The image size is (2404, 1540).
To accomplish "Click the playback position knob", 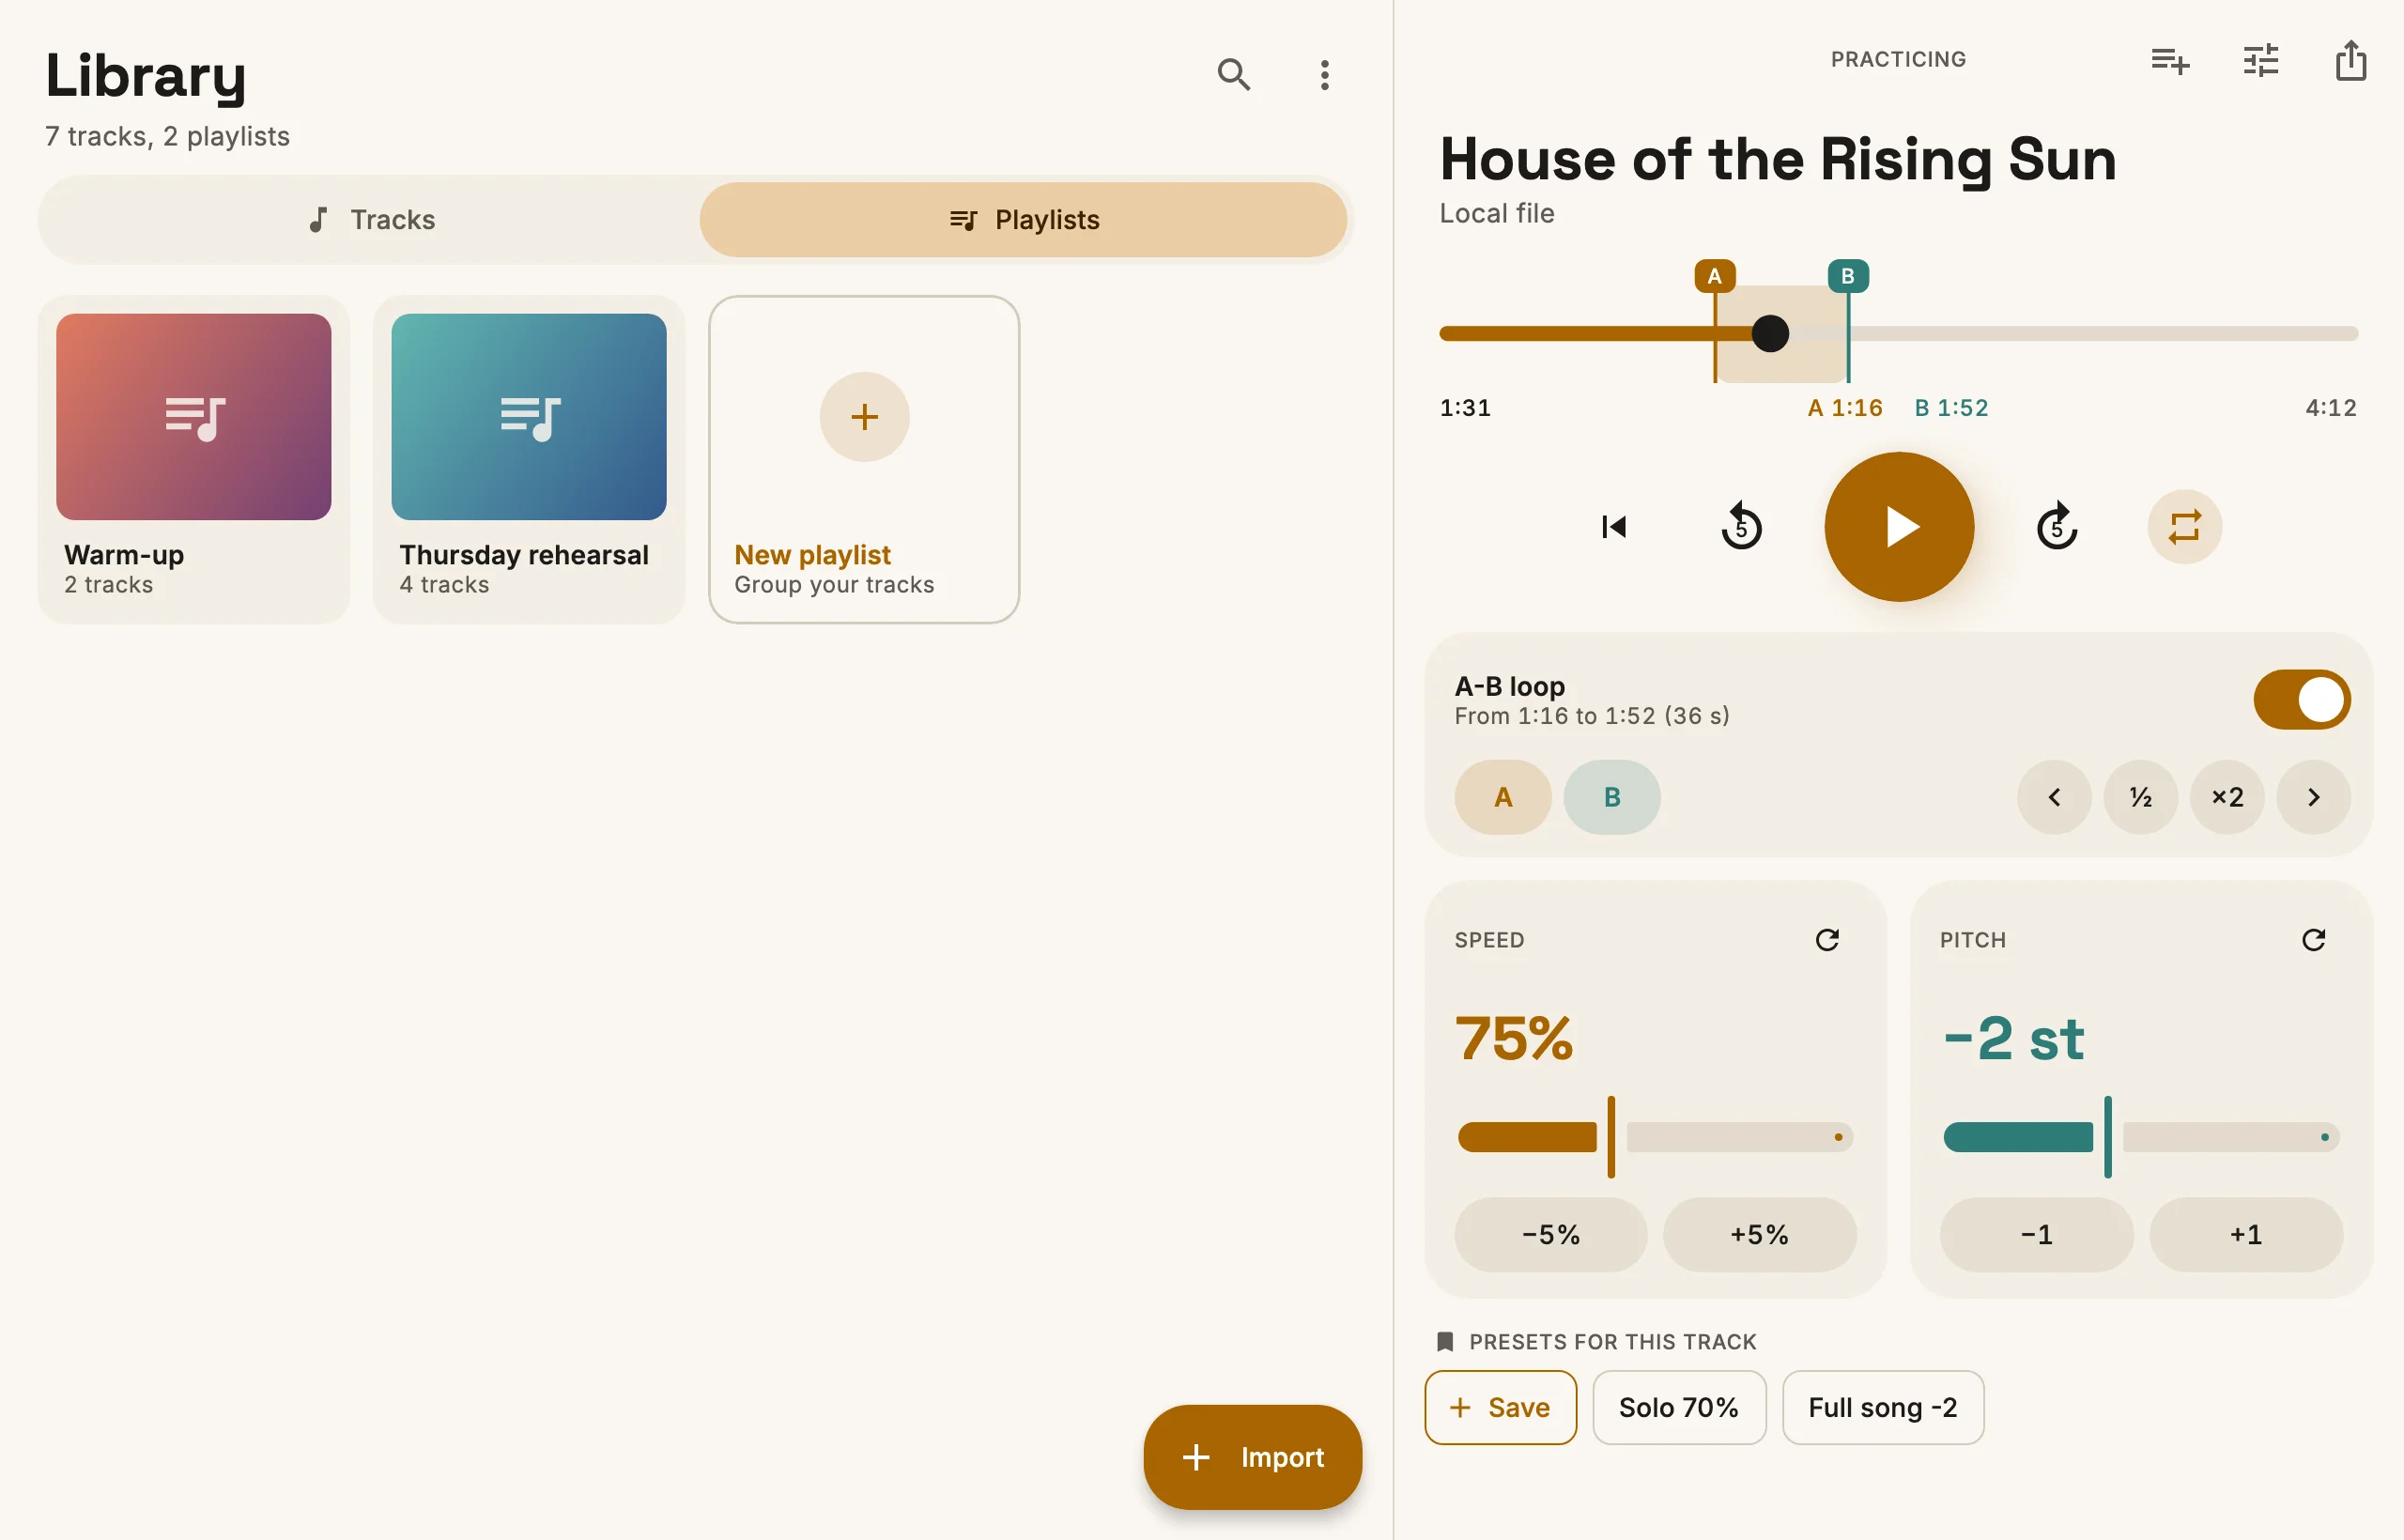I will click(x=1769, y=333).
